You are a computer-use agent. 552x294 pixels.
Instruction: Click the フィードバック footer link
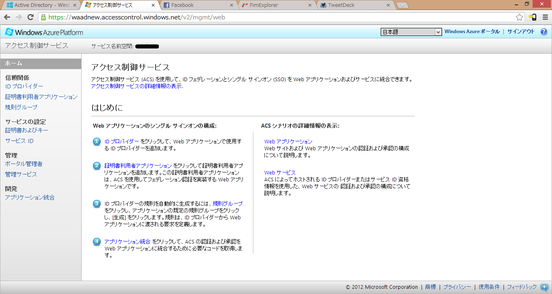point(522,287)
